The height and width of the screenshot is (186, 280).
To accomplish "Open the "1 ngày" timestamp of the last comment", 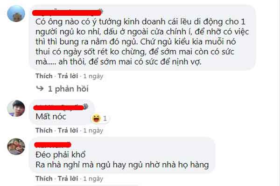I will (x=93, y=179).
